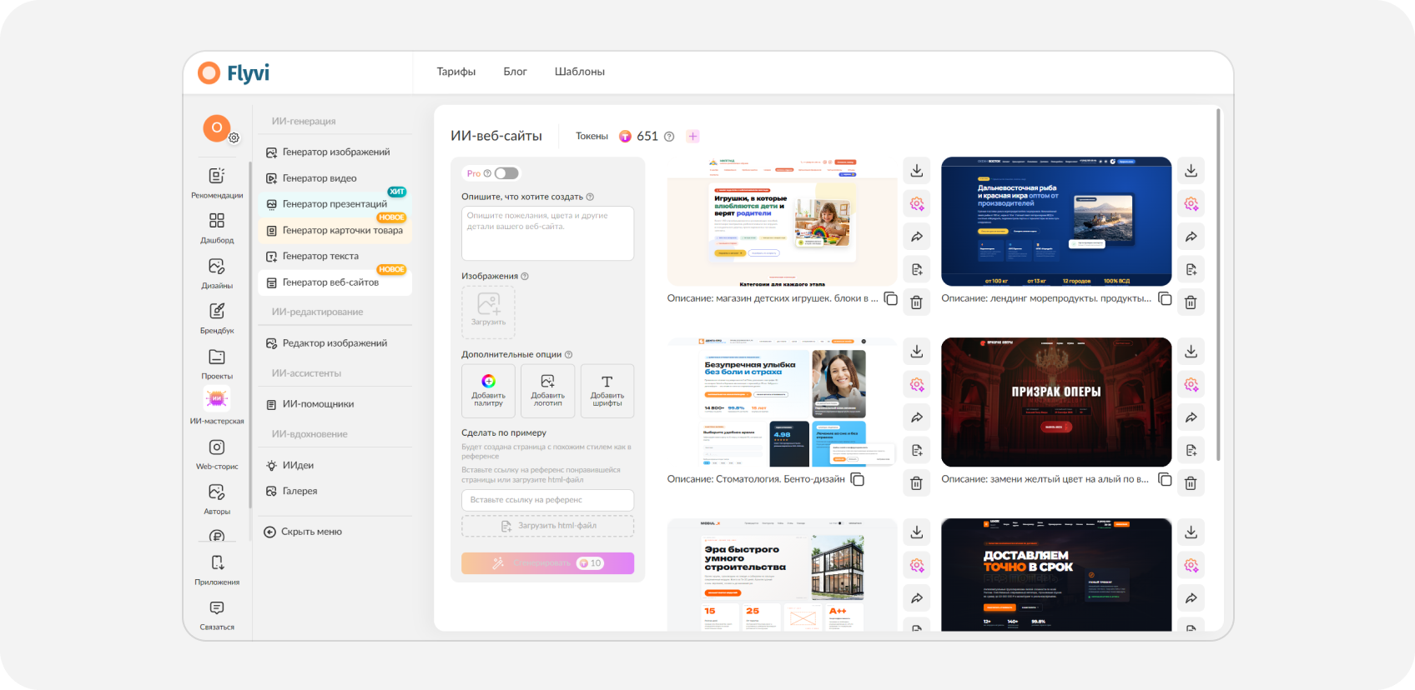Open the Шаблоны top menu item

(x=580, y=72)
